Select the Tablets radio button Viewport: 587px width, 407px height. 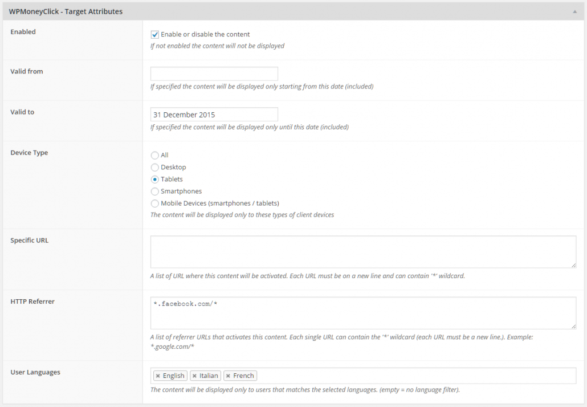pos(154,180)
